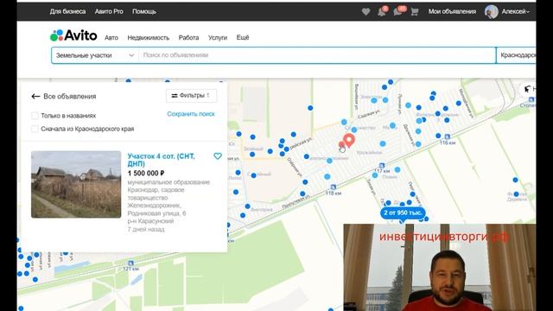Open Помощь menu item
Screen dimensions: 553x311
tap(144, 11)
